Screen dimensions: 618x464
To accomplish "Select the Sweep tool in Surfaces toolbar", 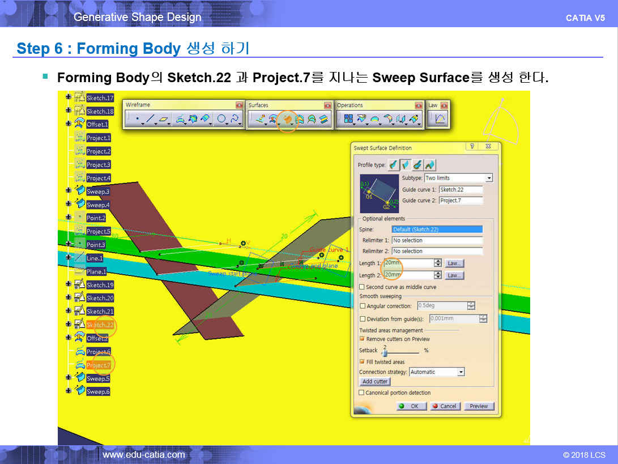I will [287, 119].
